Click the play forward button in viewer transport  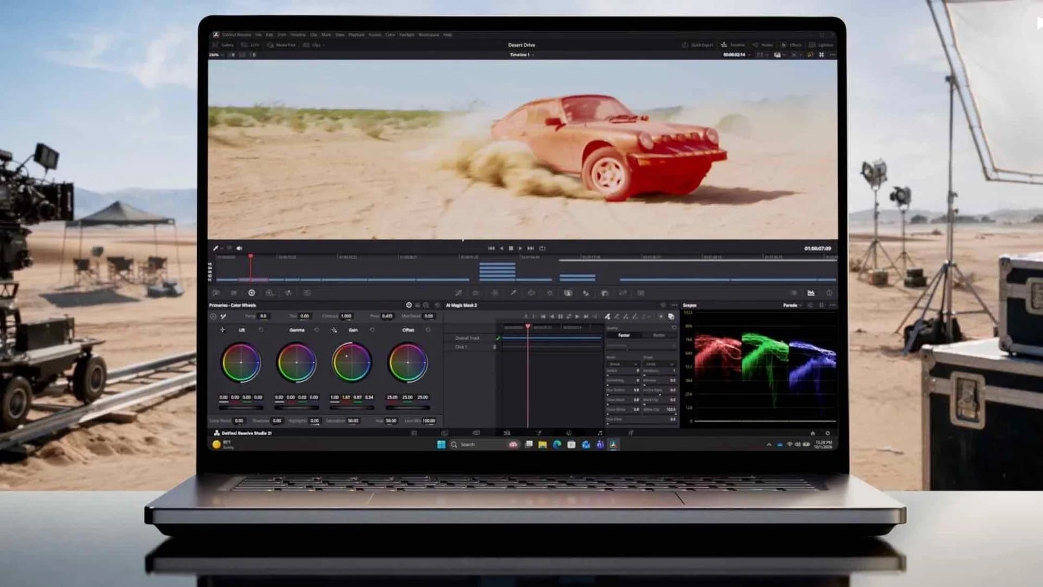coord(520,248)
